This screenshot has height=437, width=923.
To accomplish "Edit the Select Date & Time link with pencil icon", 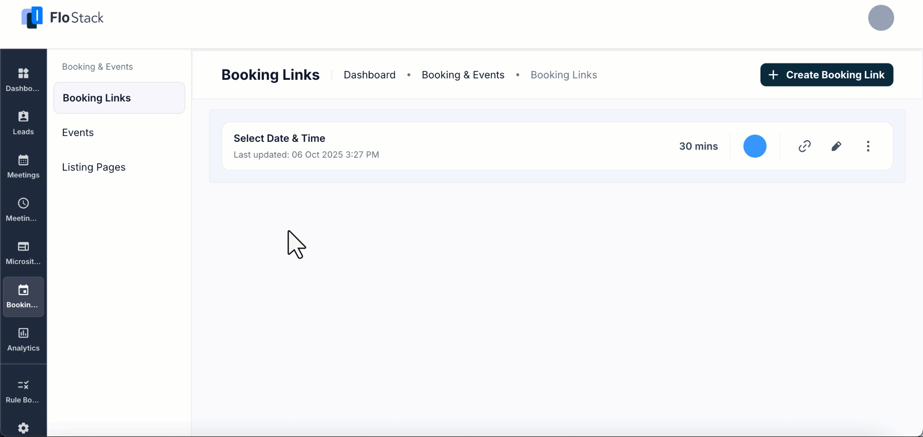I will tap(836, 146).
